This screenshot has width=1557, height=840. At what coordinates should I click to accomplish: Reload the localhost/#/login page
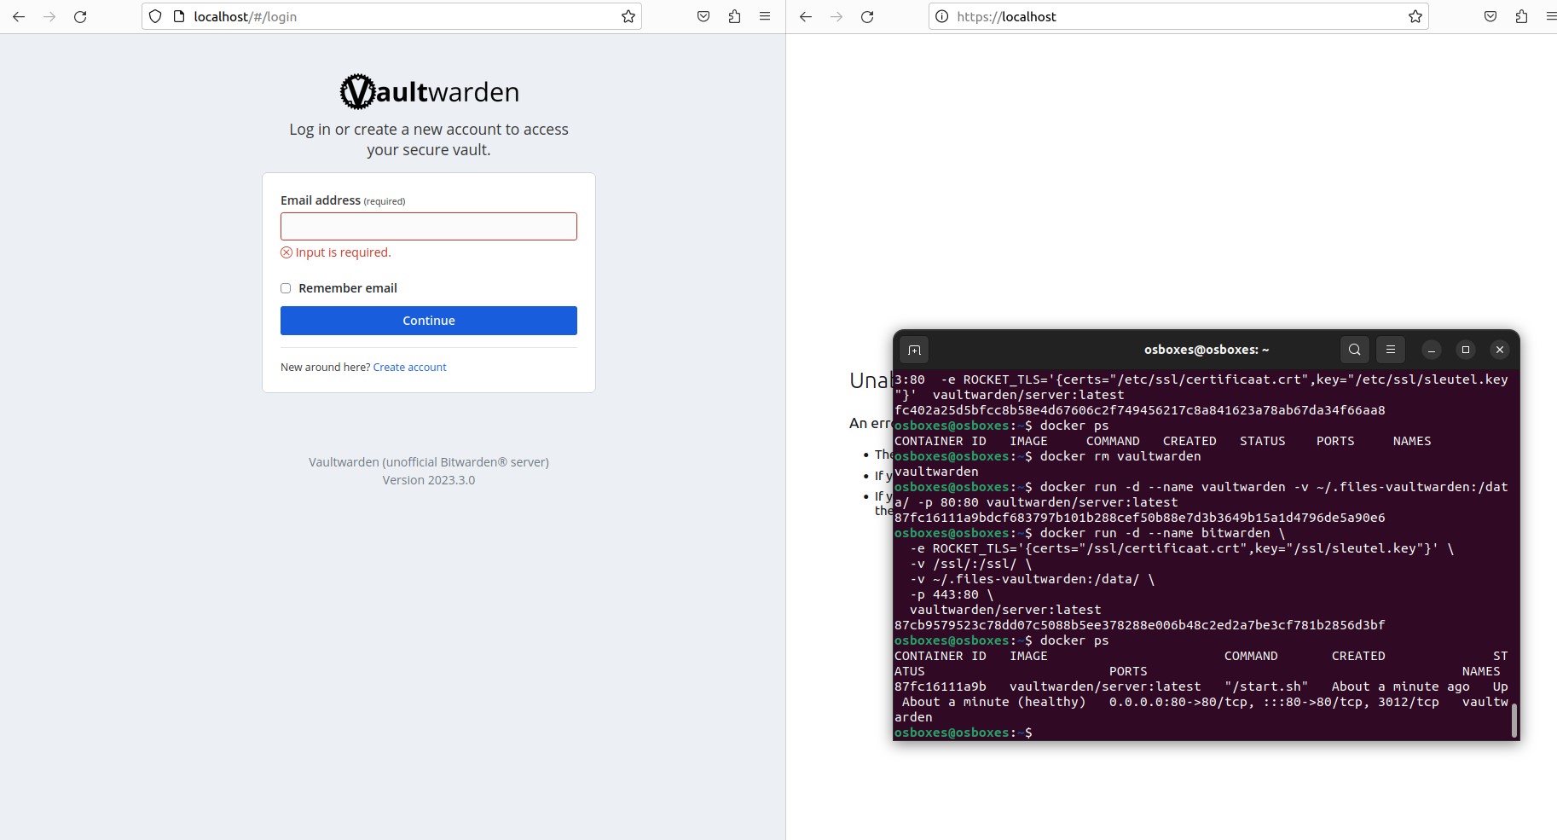tap(80, 16)
